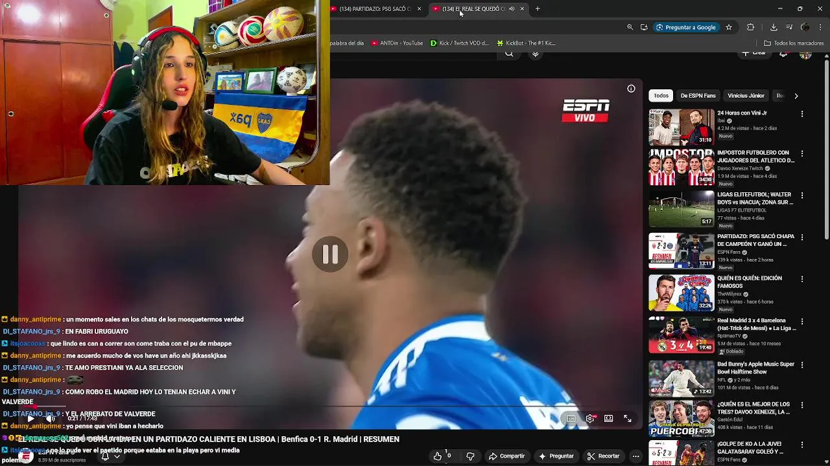Bookmark this page with the star icon

click(x=729, y=27)
